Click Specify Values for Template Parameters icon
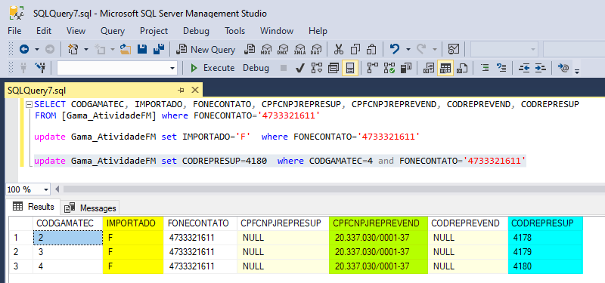Viewport: 605px width, 283px height. (x=563, y=68)
